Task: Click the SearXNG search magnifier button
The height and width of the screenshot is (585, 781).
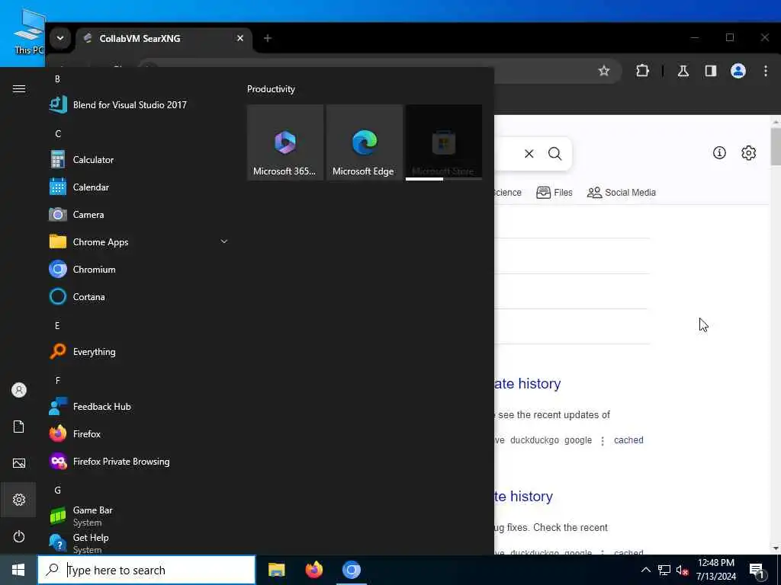Action: pyautogui.click(x=555, y=154)
